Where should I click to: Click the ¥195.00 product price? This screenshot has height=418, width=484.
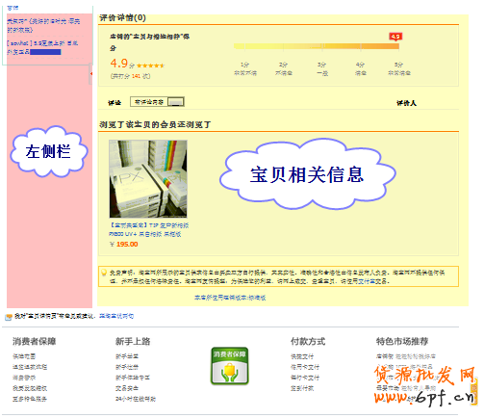124,244
